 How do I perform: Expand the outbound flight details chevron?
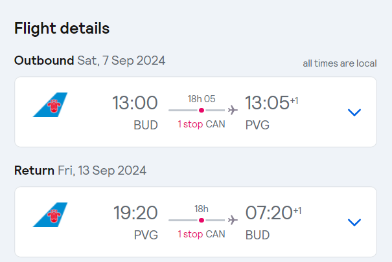(x=354, y=113)
